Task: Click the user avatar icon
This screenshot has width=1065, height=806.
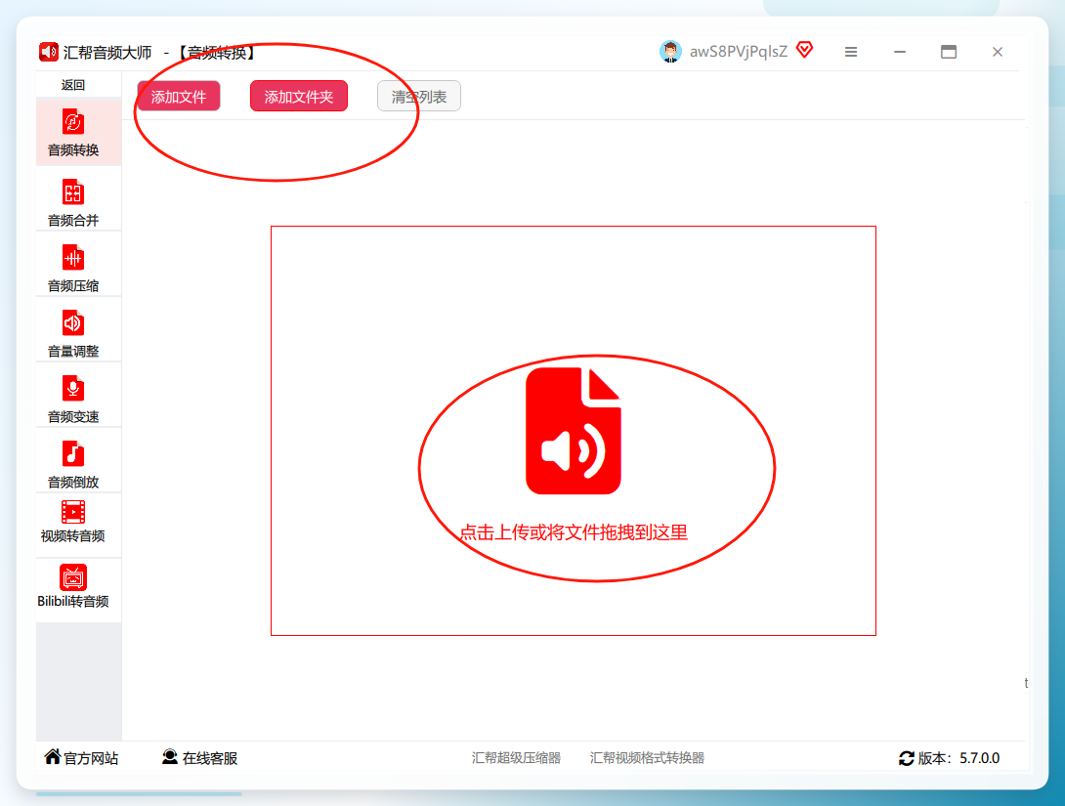Action: point(670,52)
